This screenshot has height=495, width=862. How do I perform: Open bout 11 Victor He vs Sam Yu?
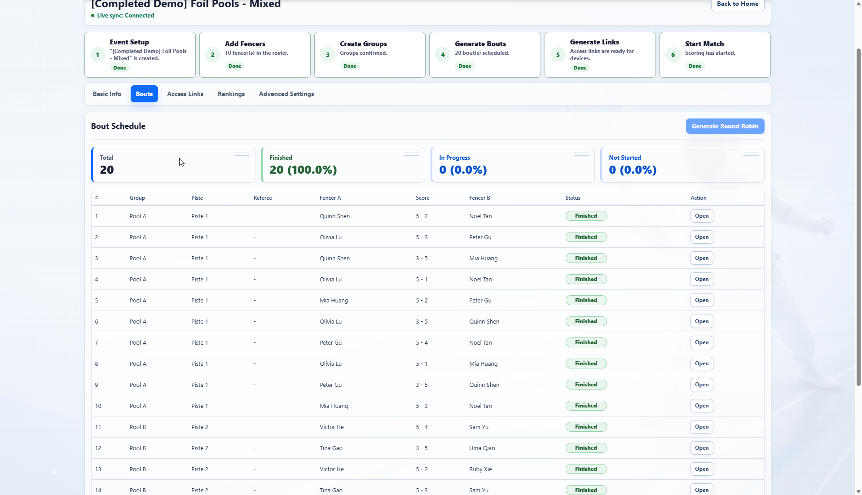point(702,427)
